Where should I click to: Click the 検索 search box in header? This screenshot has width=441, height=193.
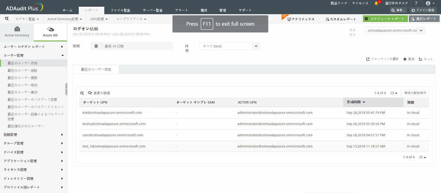pos(398,10)
